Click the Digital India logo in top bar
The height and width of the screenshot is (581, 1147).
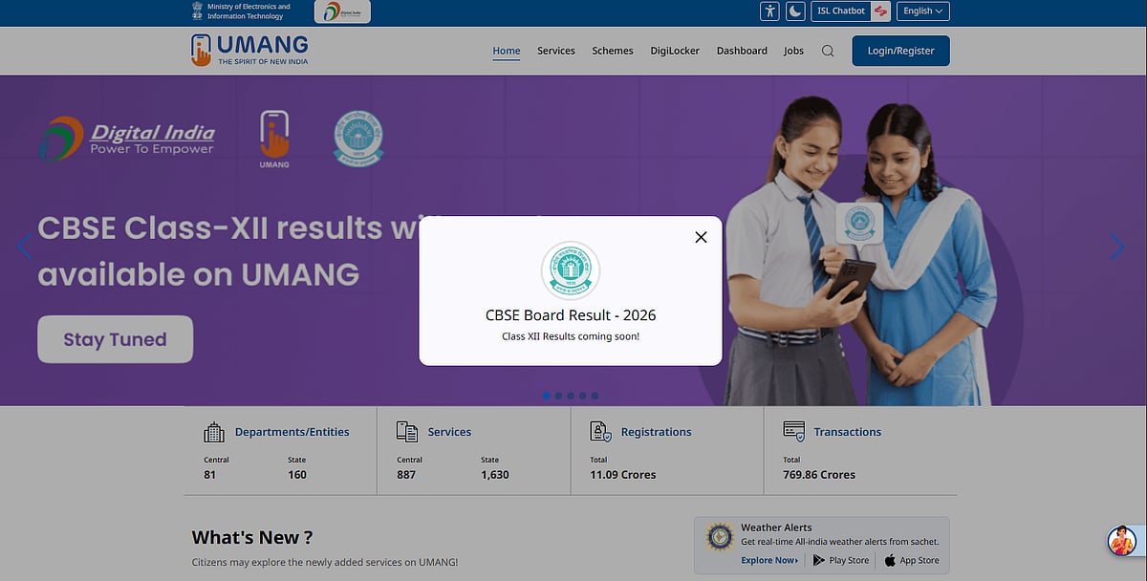[342, 11]
